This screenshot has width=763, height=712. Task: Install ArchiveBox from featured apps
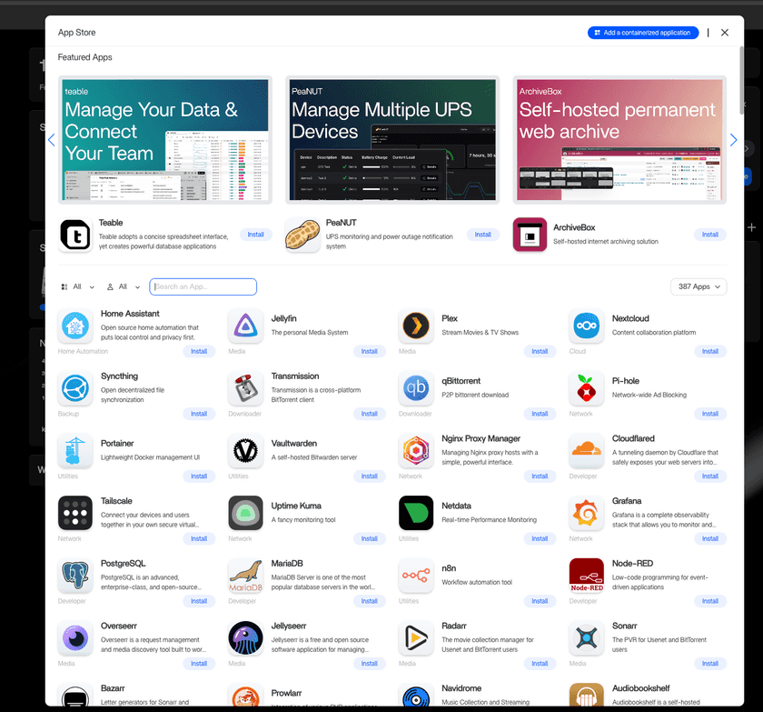pos(710,235)
